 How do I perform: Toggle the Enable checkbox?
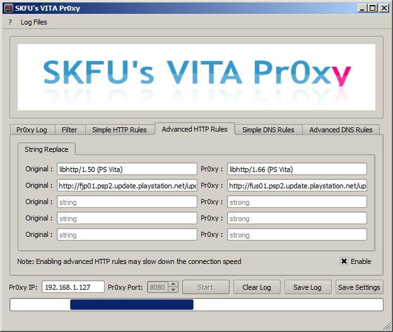tap(344, 261)
